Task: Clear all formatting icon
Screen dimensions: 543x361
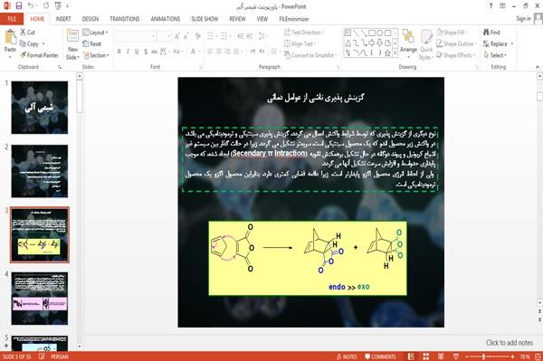Action: click(x=197, y=36)
